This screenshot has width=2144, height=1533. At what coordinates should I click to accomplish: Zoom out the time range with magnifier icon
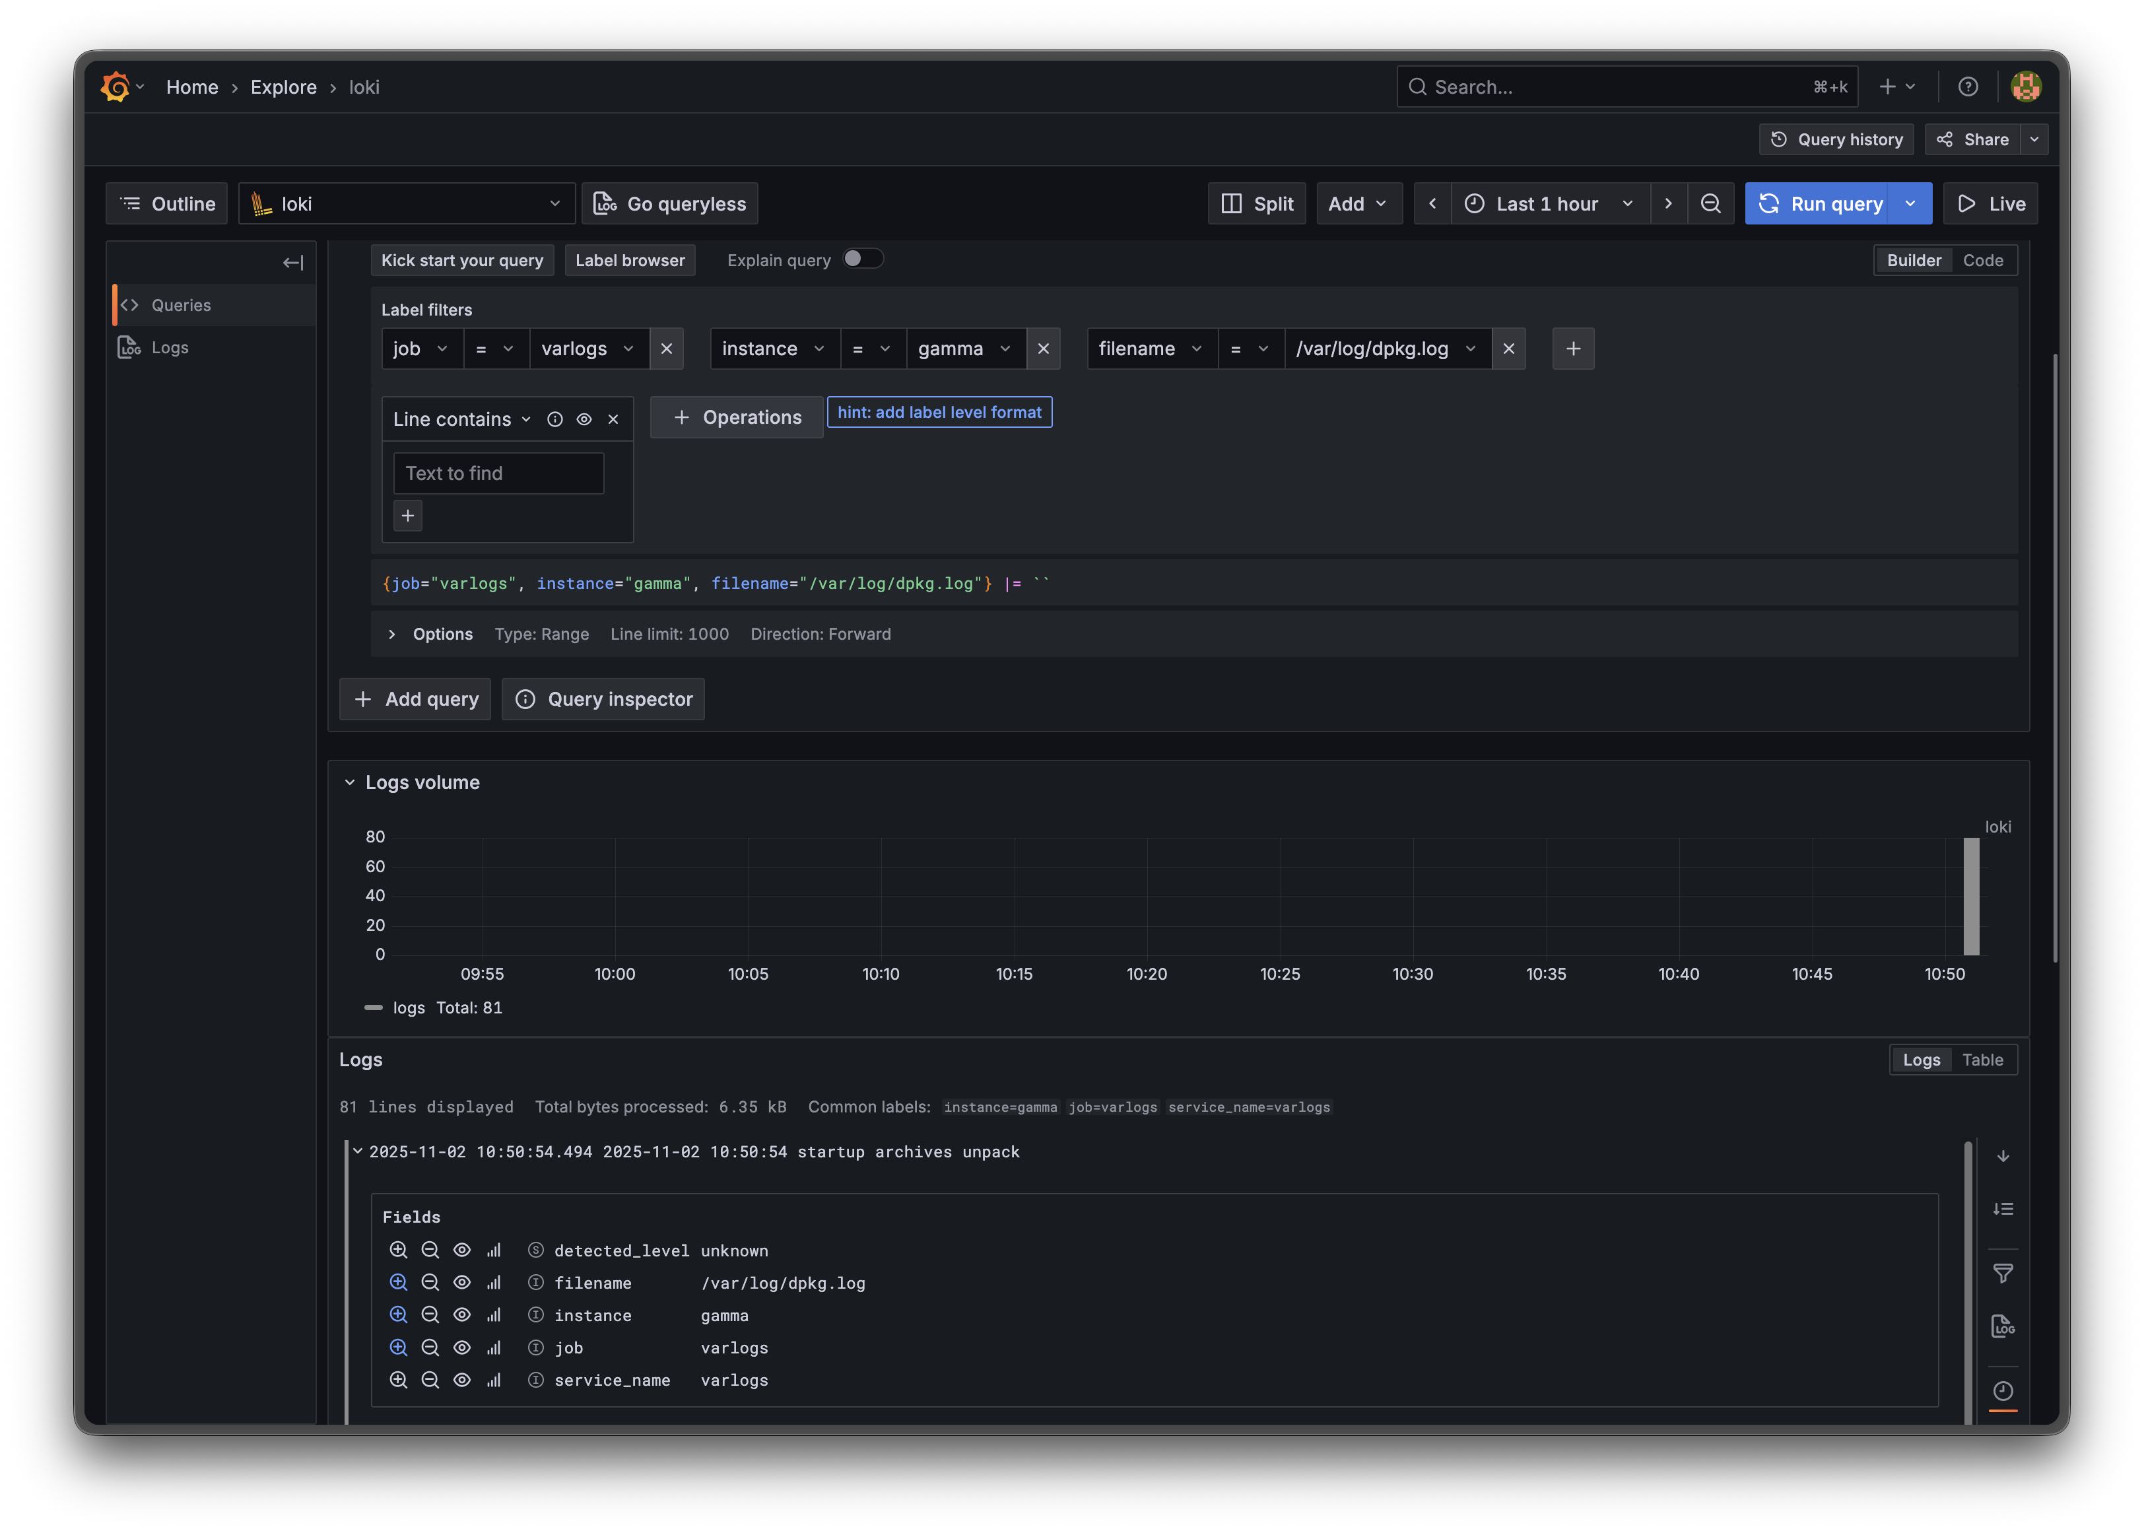tap(1711, 203)
